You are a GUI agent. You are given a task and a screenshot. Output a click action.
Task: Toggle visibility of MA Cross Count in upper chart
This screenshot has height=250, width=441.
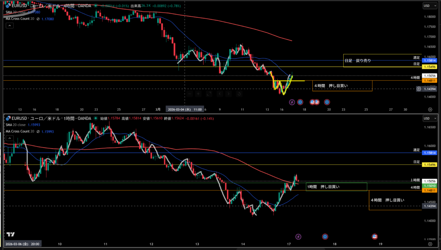pyautogui.click(x=39, y=19)
